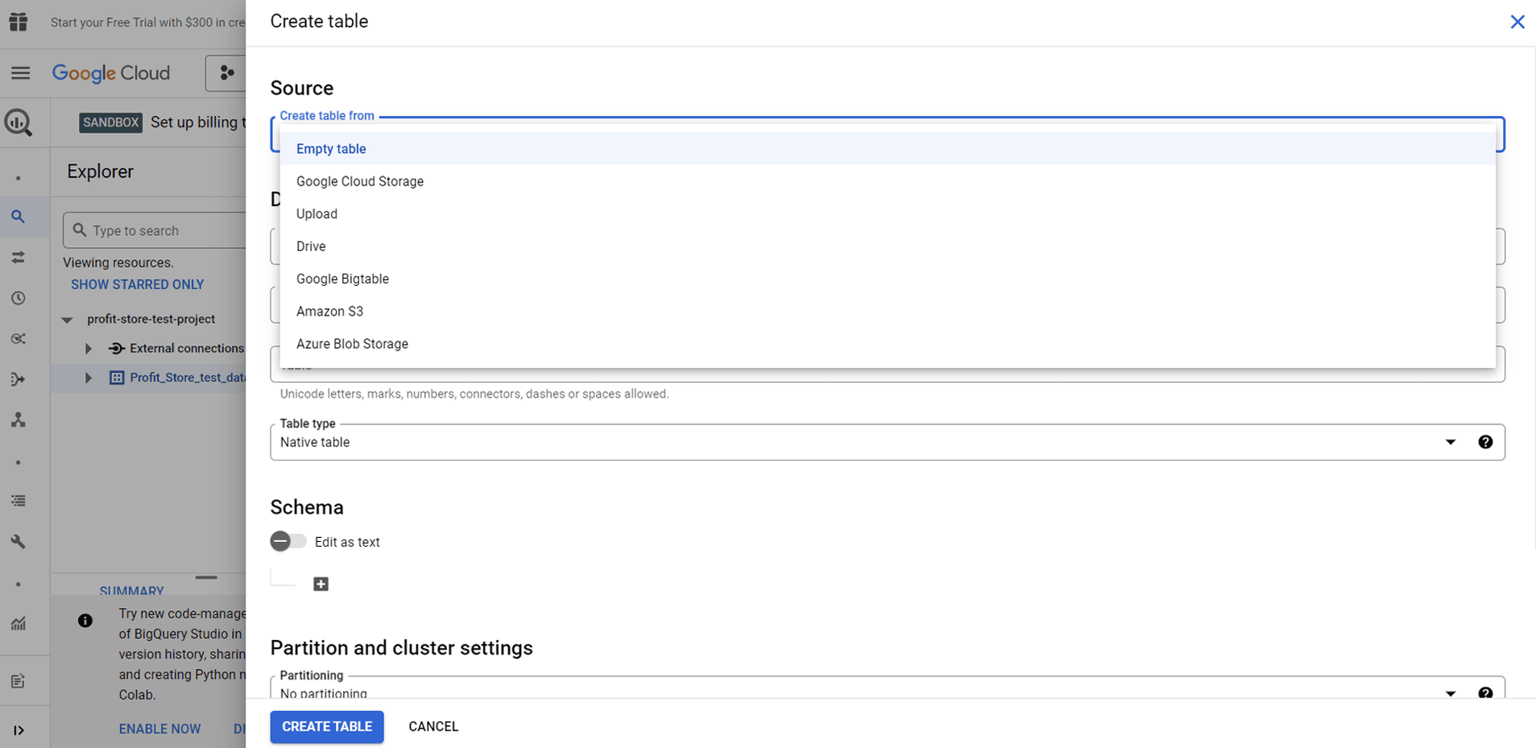The image size is (1536, 748).
Task: Click SHOW STARRED ONLY link
Action: [138, 284]
